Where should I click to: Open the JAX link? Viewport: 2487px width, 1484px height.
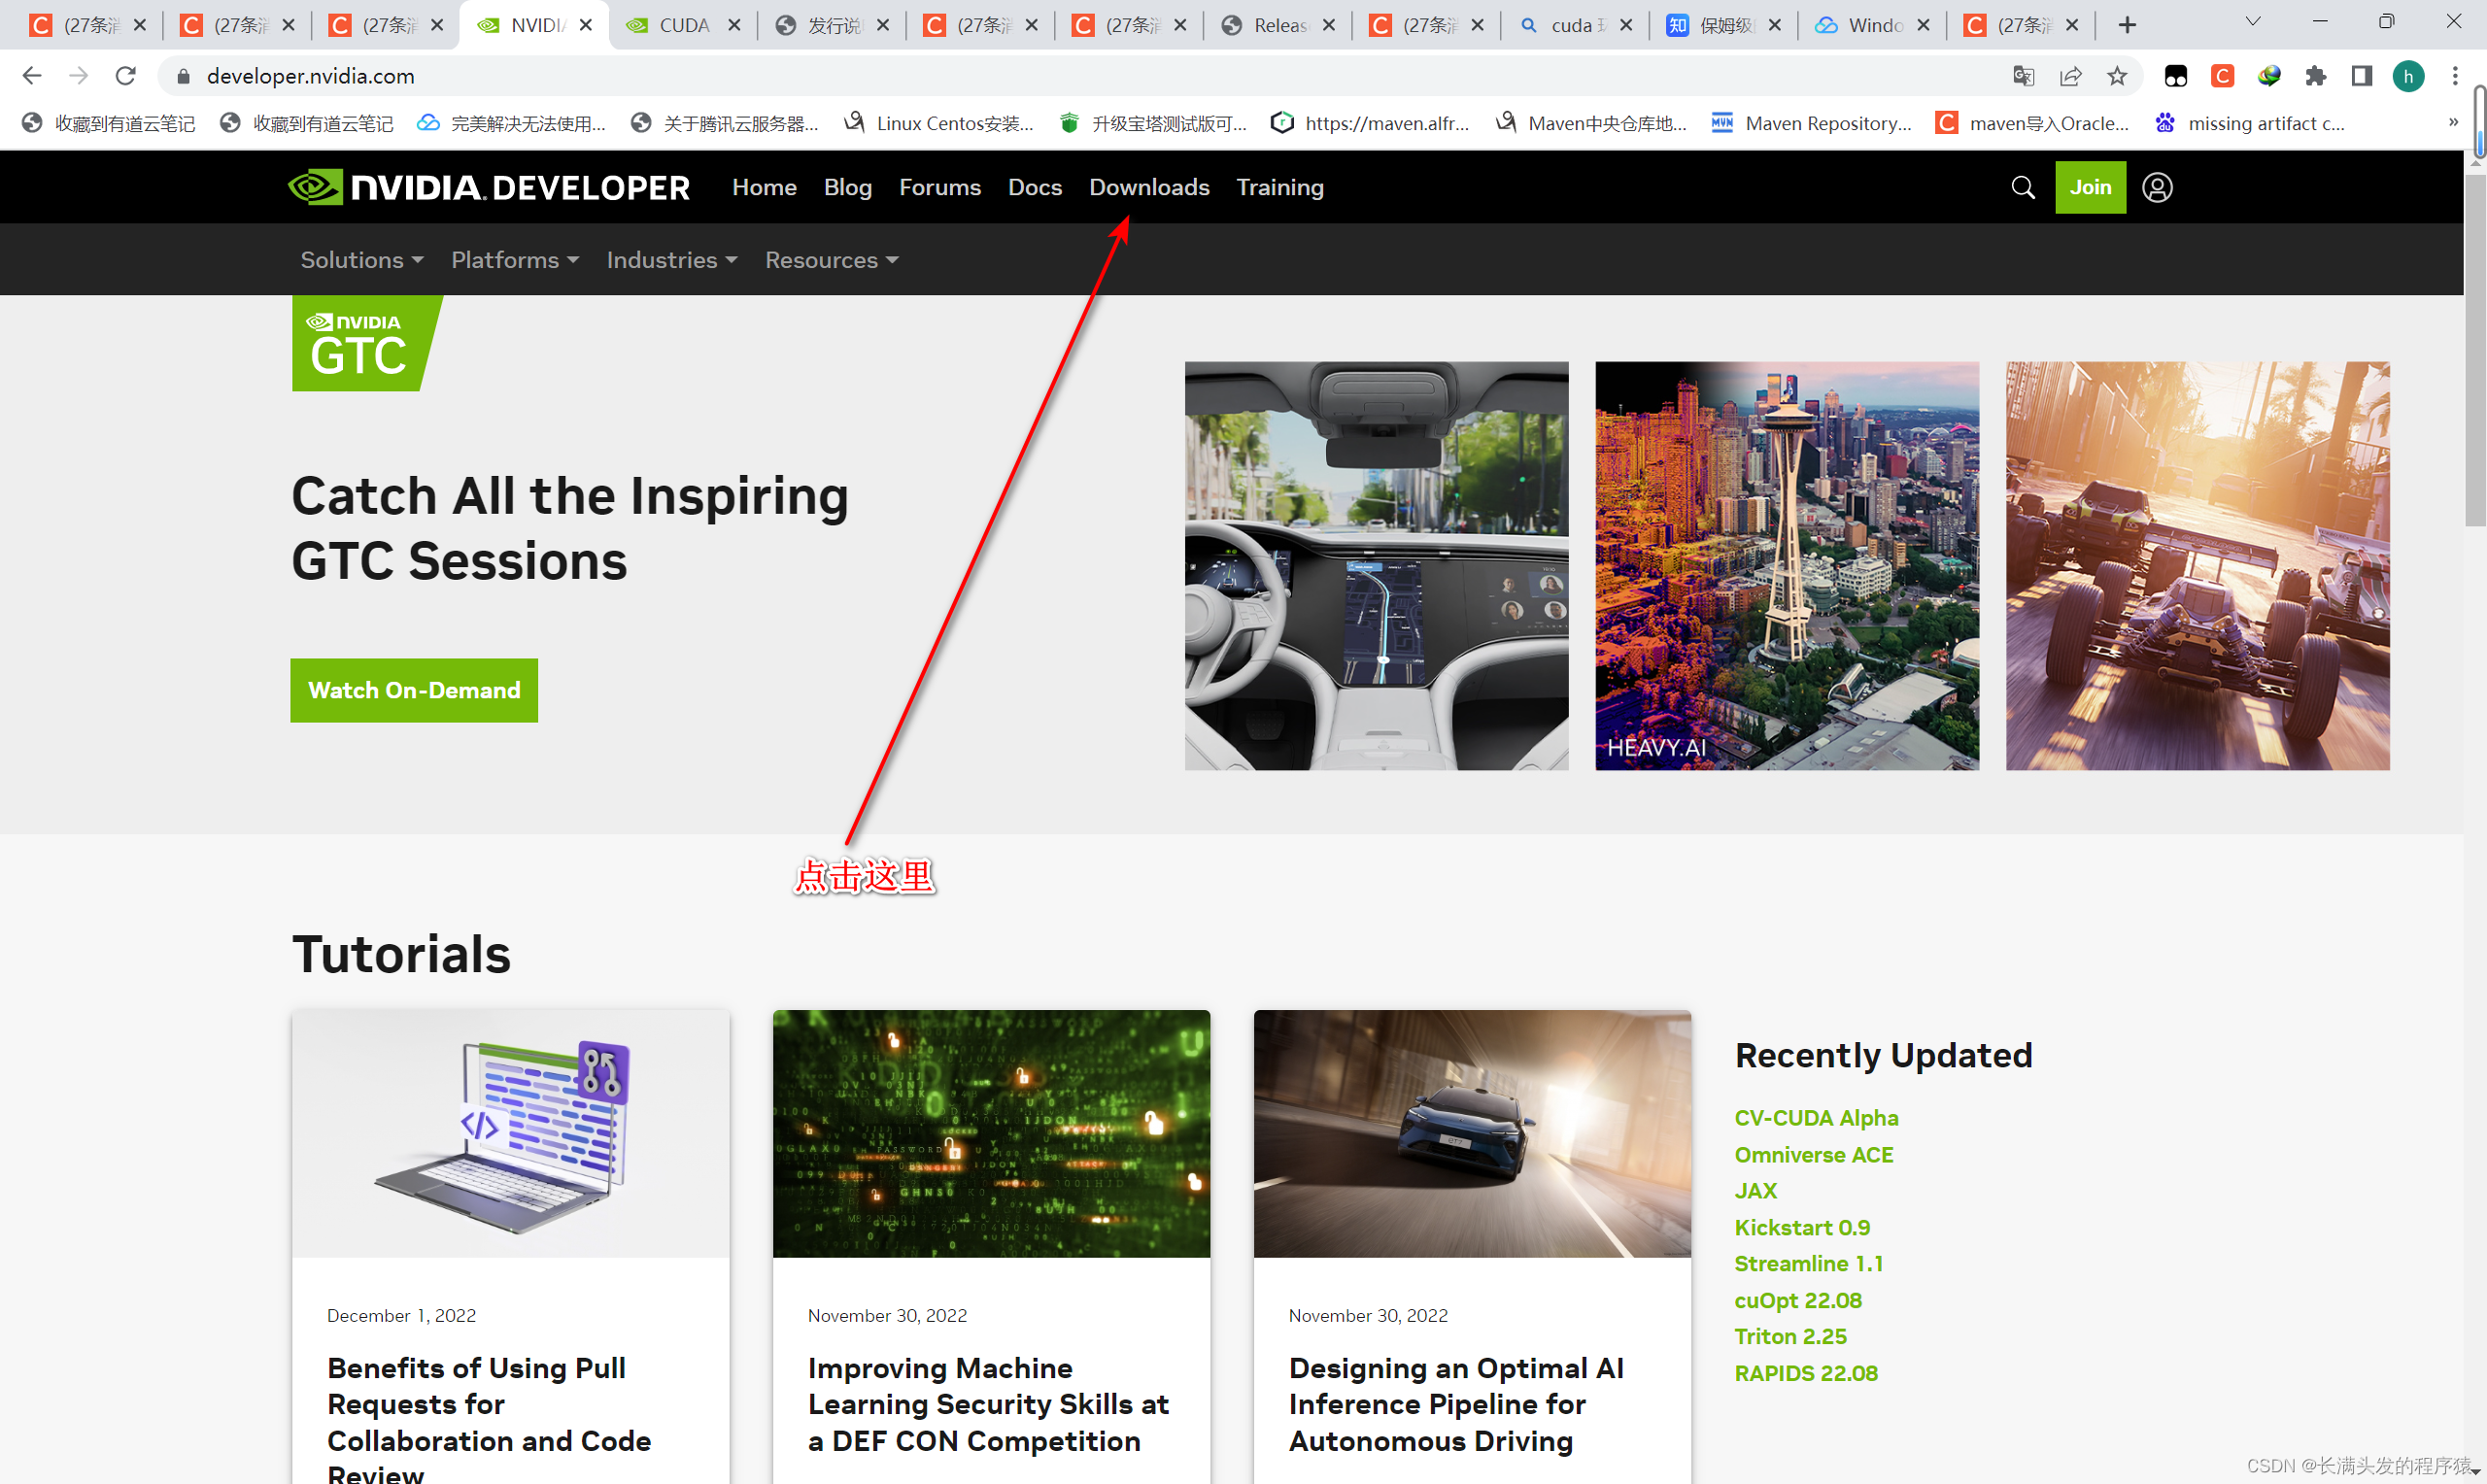[1756, 1191]
